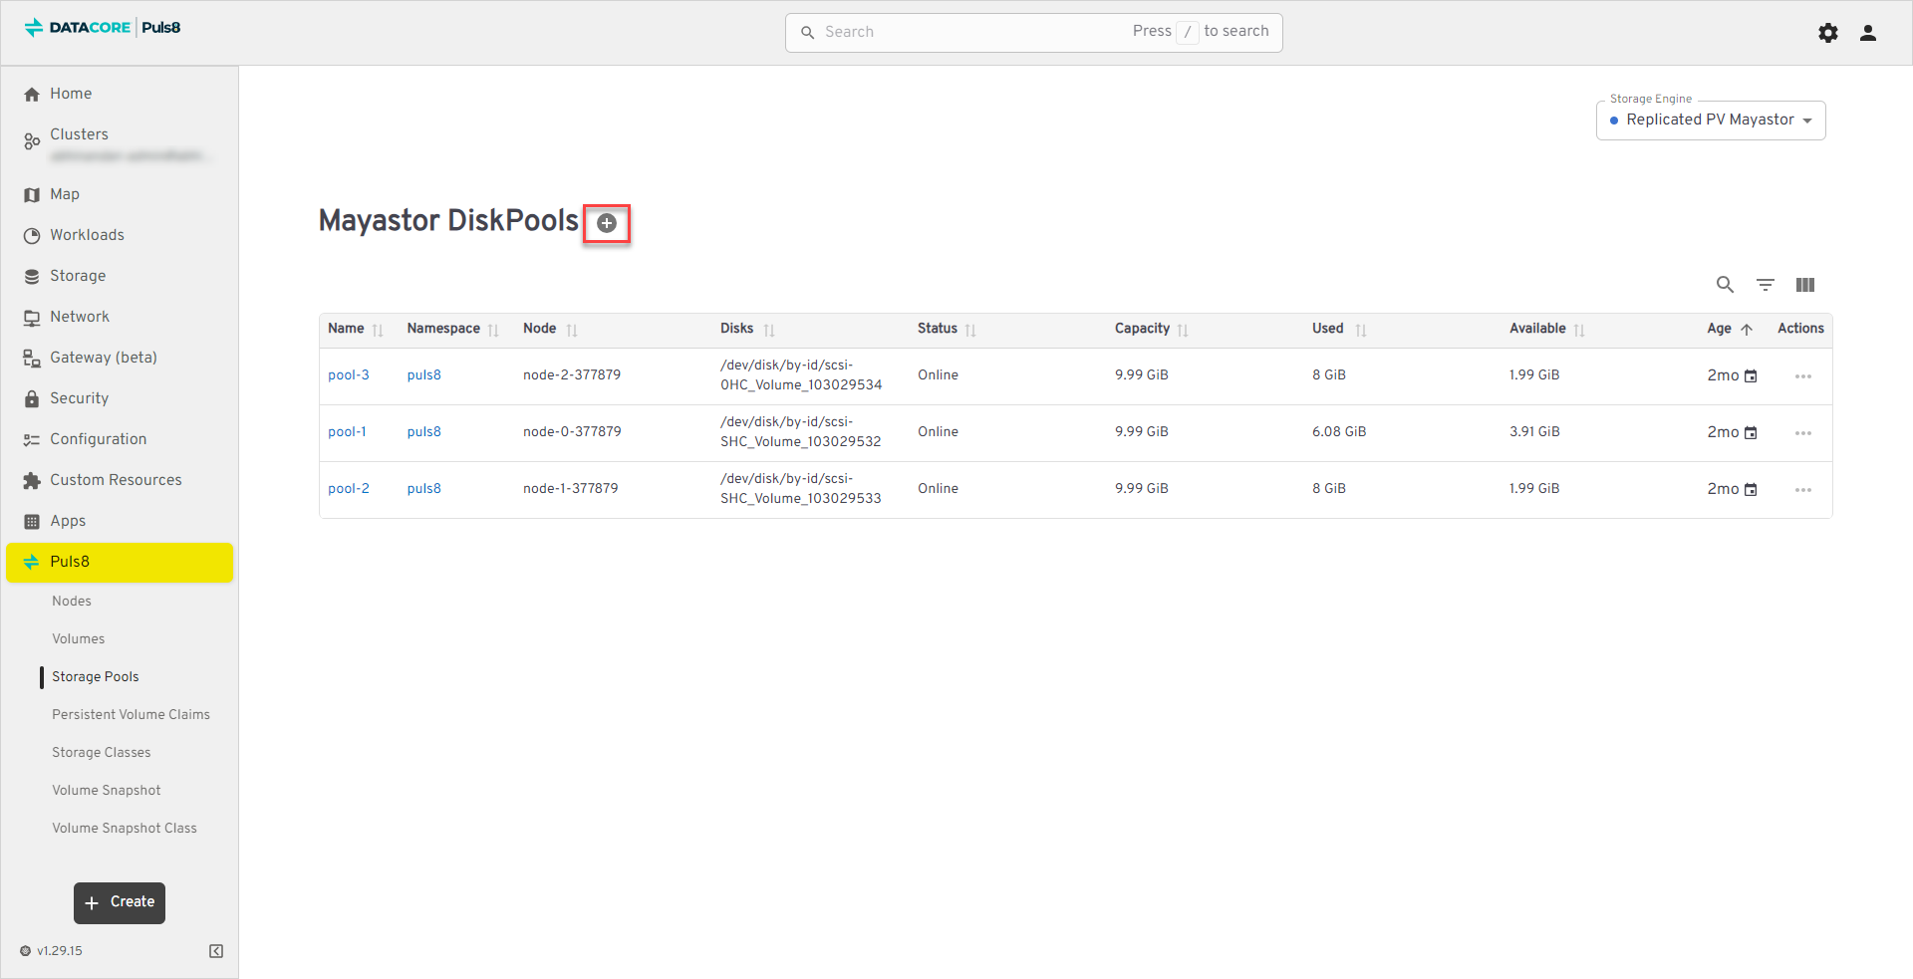Sort the table by Status column

coord(937,329)
